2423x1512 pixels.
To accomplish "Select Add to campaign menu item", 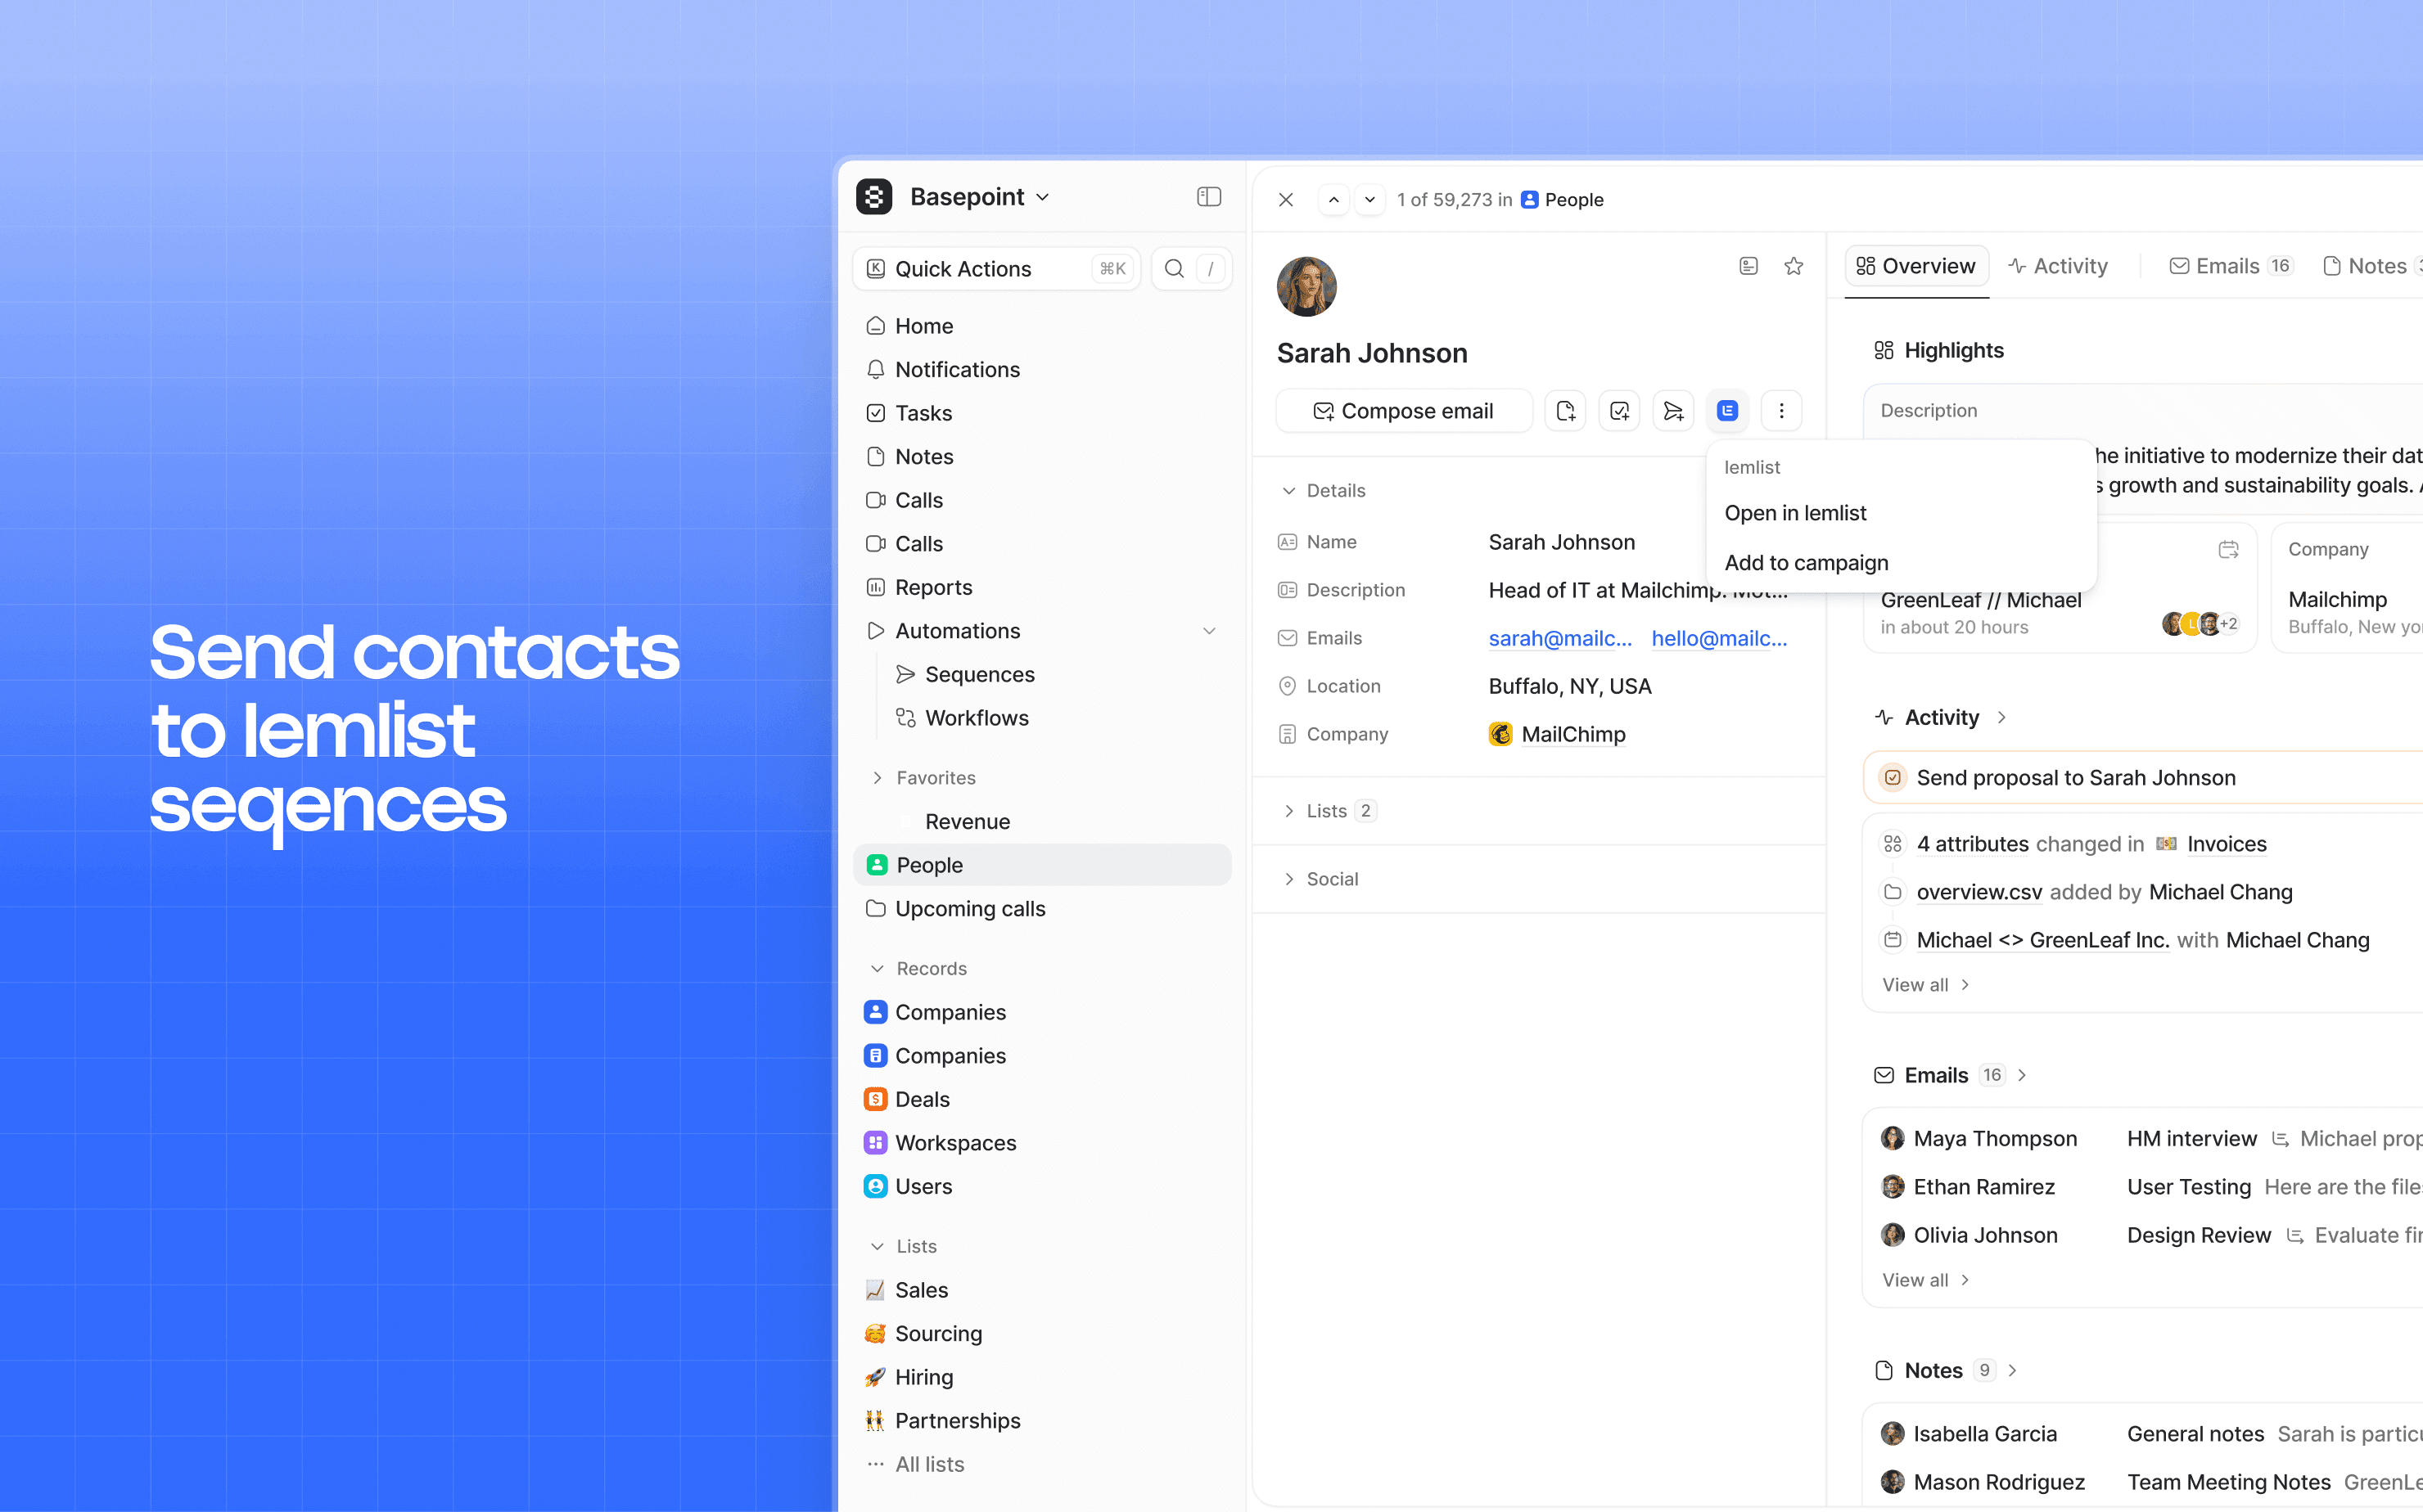I will coord(1901,563).
